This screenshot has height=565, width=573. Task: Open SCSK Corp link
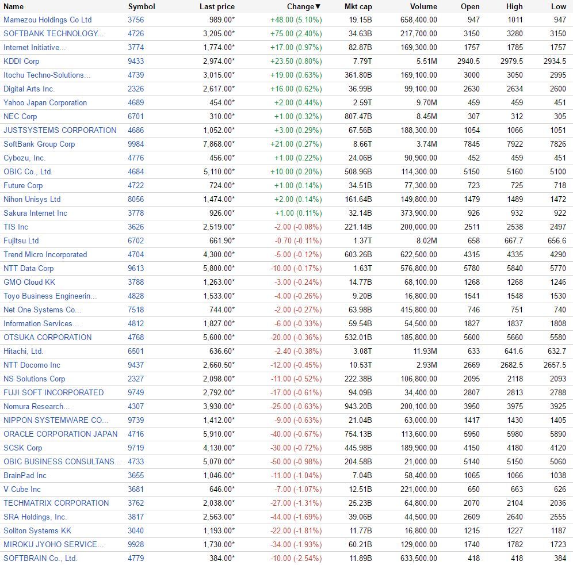(22, 448)
